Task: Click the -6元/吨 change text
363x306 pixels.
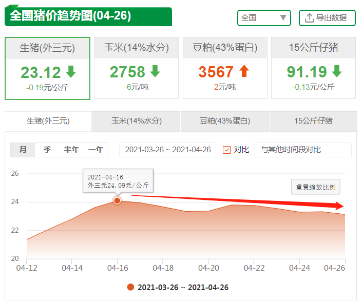Action: coord(137,87)
